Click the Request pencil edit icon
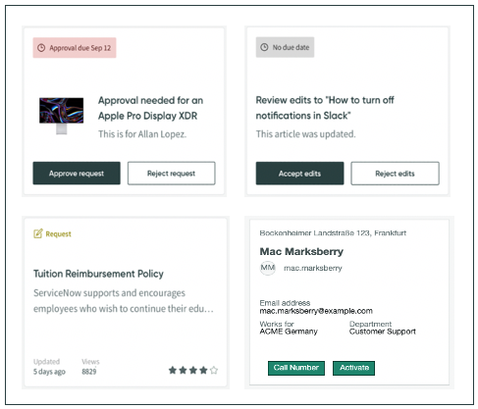Image resolution: width=478 pixels, height=409 pixels. click(x=38, y=233)
